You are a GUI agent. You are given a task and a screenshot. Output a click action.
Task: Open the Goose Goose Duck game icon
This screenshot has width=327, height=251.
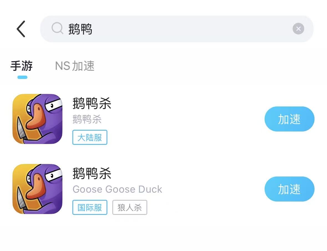(37, 189)
